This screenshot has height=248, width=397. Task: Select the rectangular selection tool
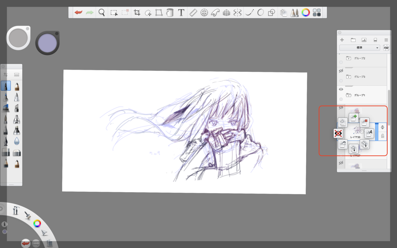[114, 13]
